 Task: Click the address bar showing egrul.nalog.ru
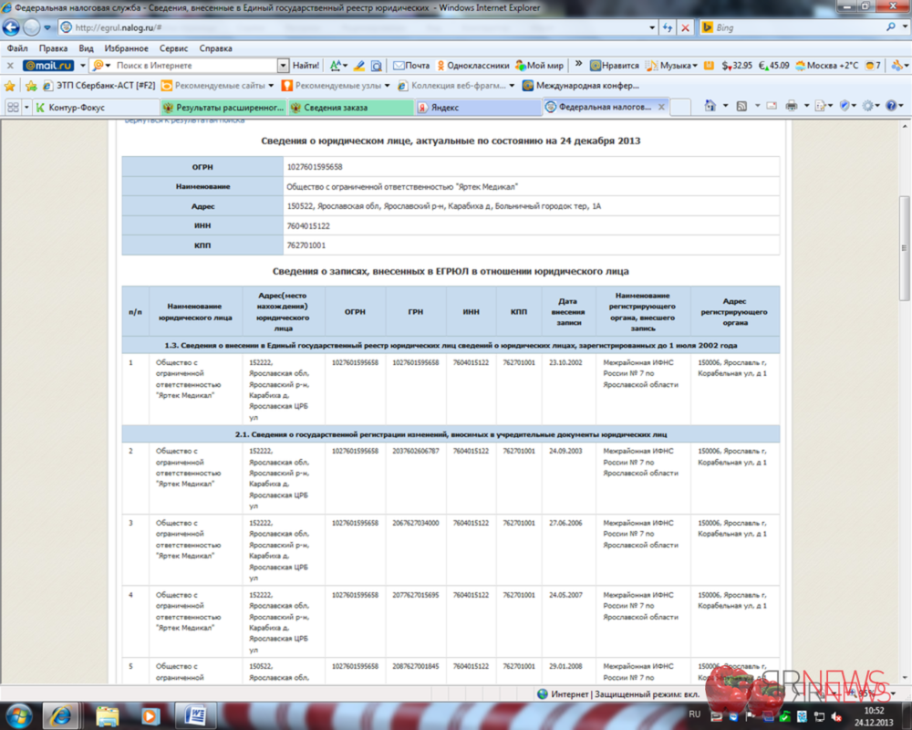(355, 27)
